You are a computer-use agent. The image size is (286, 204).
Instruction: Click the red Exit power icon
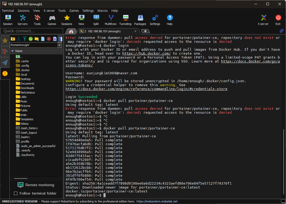(x=278, y=20)
